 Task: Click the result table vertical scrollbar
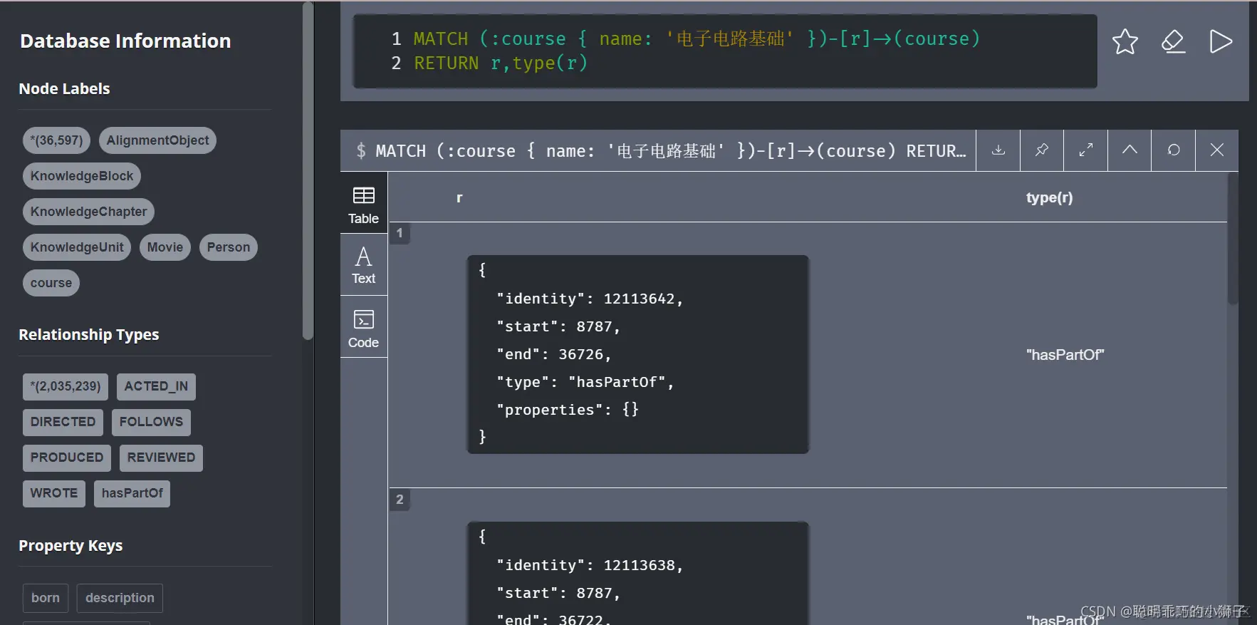1233,239
